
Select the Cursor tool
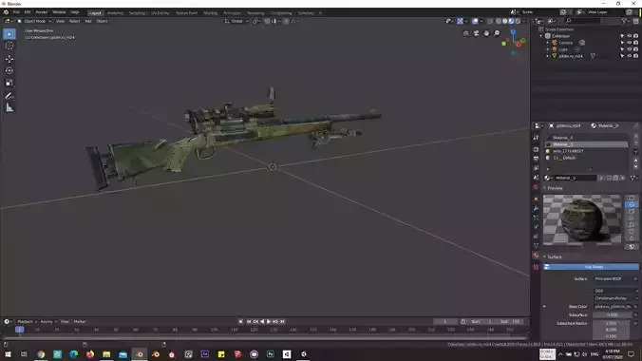click(9, 46)
